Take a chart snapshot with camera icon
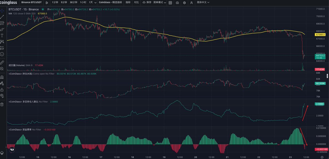The image size is (329, 159). pyautogui.click(x=177, y=2)
